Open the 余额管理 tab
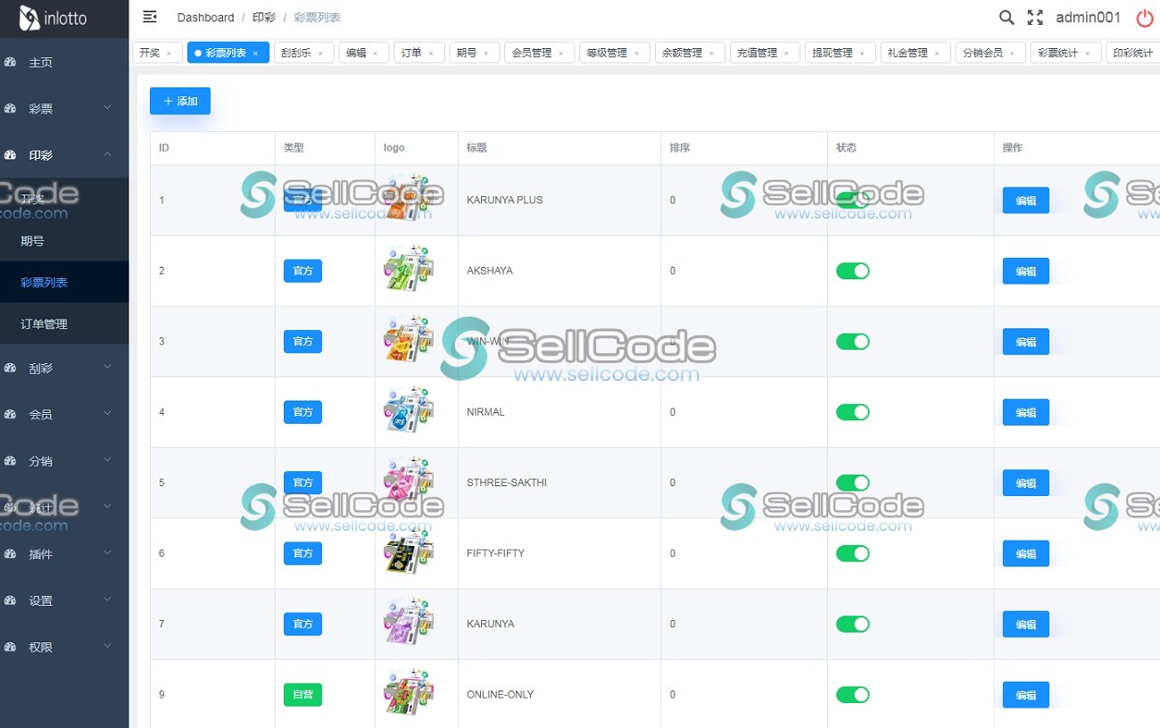Screen dimensions: 1160x728 [684, 52]
